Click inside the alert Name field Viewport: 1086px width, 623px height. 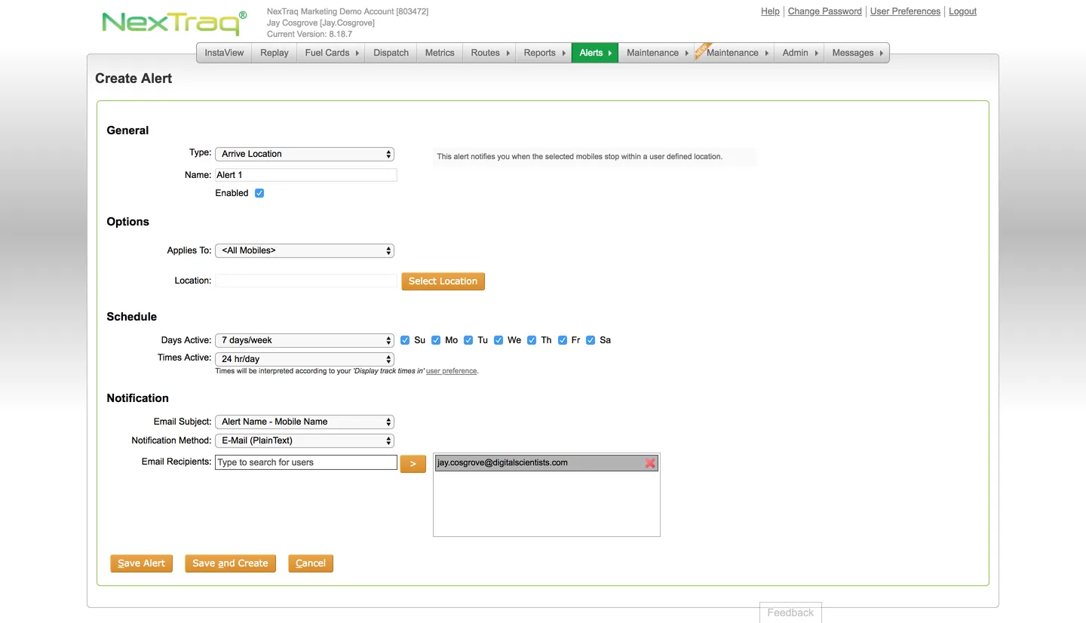click(305, 174)
